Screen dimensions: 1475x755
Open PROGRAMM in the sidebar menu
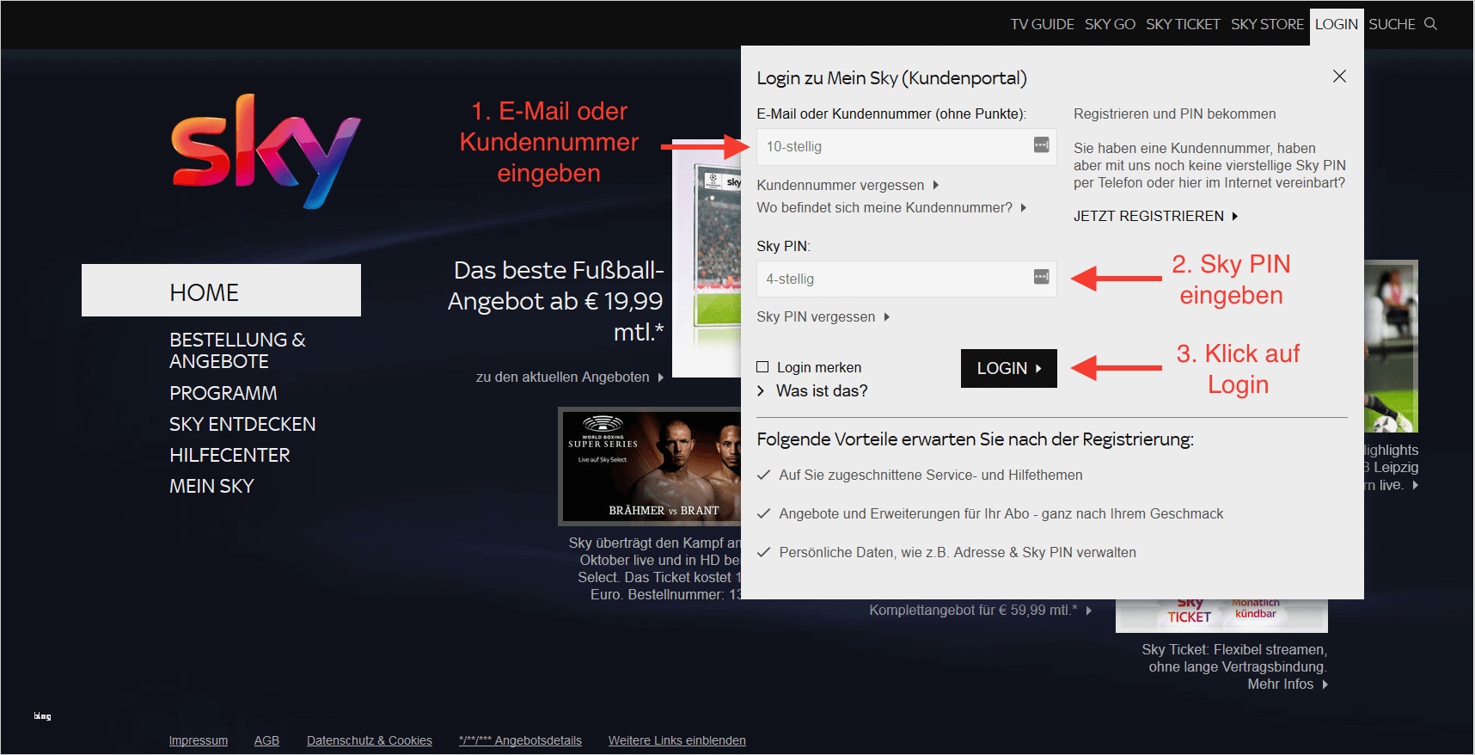[223, 393]
